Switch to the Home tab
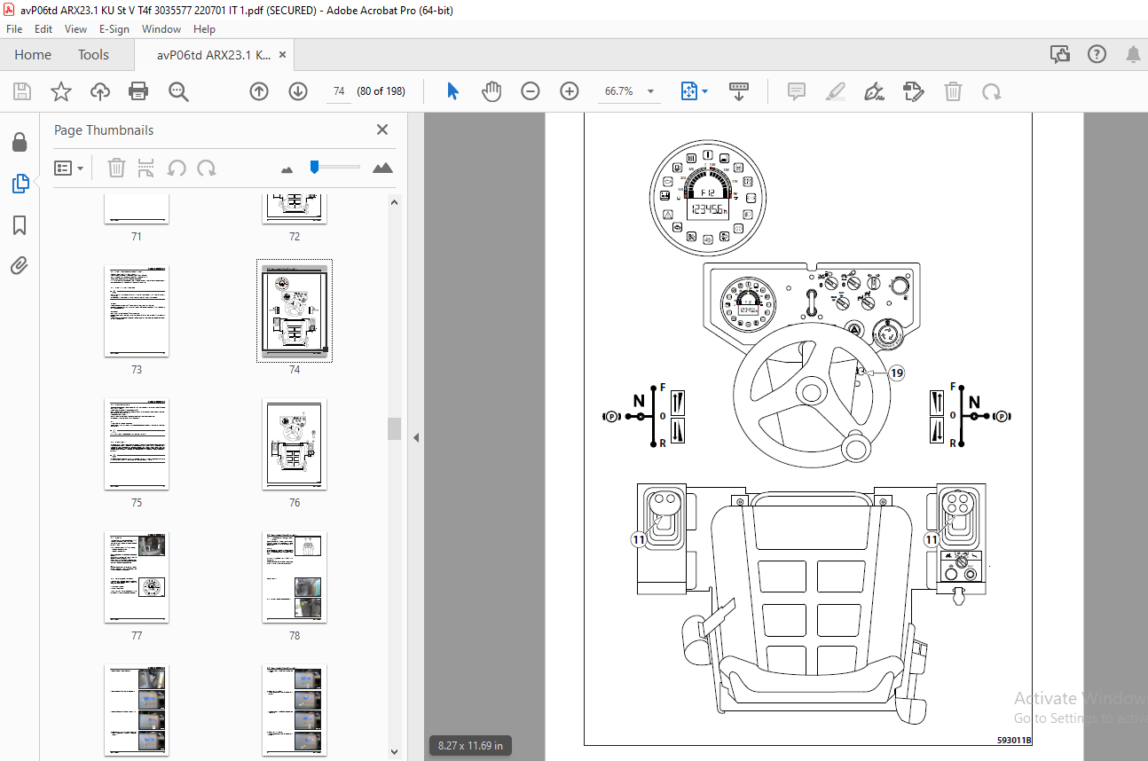Viewport: 1148px width, 761px height. pos(33,54)
